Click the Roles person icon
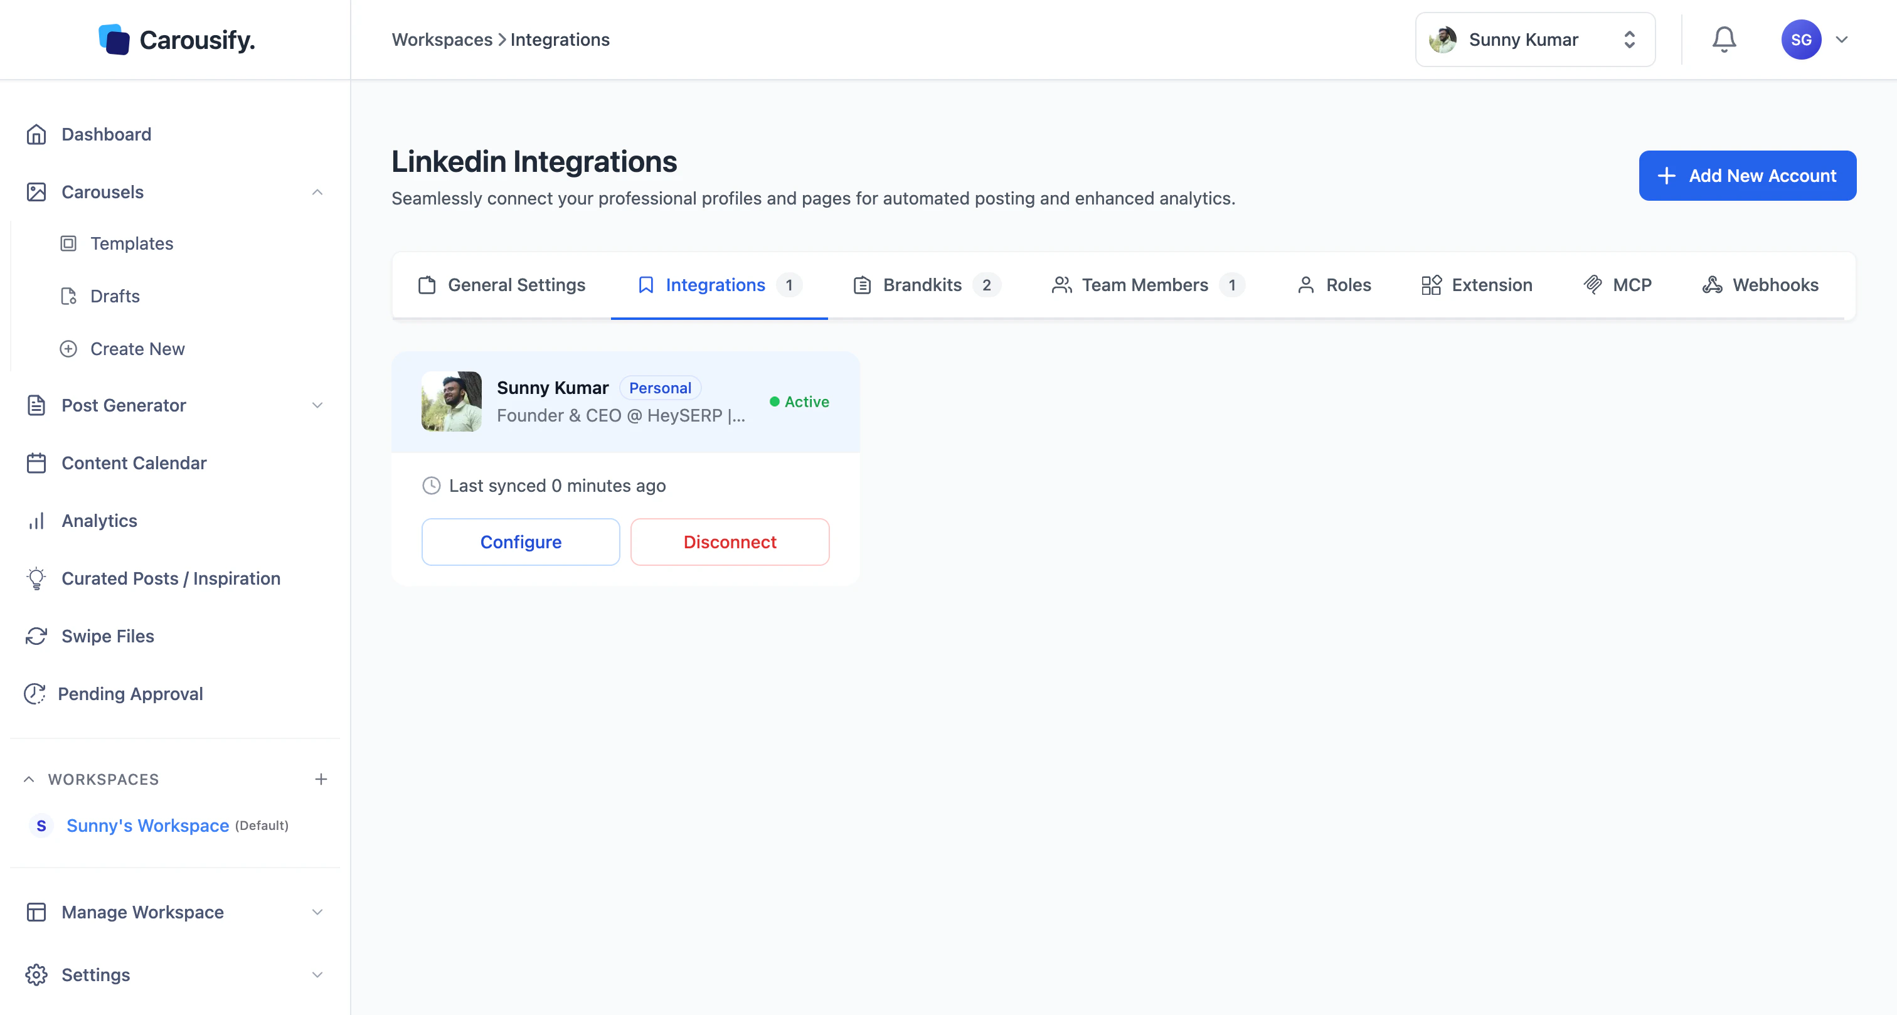This screenshot has height=1015, width=1897. [1305, 285]
